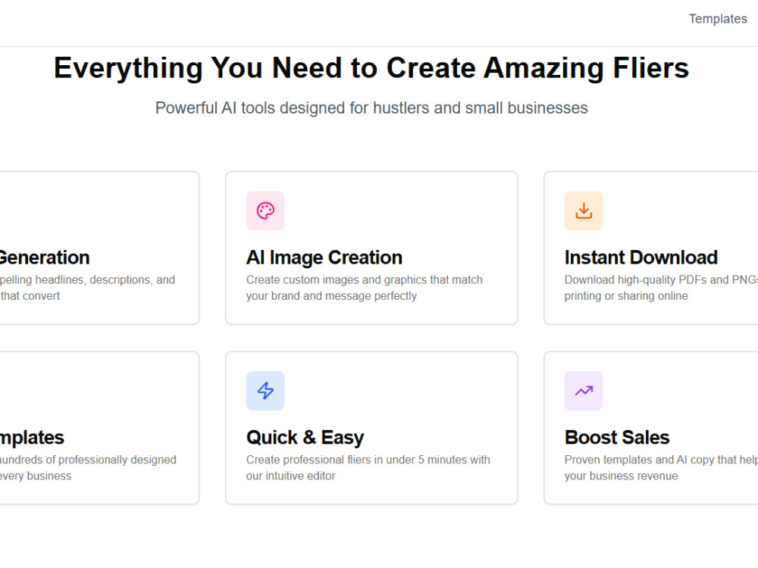Click the 'Create professional fliers in under 5 minutes' text
The height and width of the screenshot is (568, 758).
click(368, 467)
